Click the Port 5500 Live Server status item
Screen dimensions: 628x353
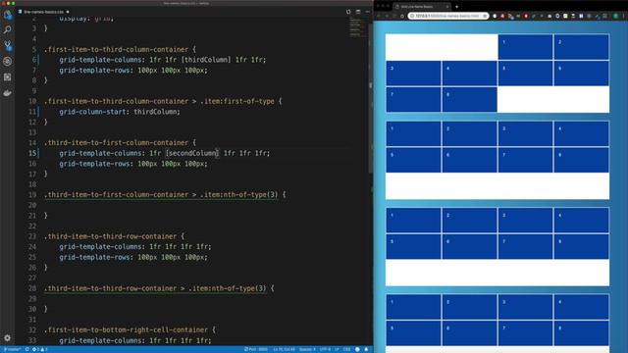coord(256,349)
